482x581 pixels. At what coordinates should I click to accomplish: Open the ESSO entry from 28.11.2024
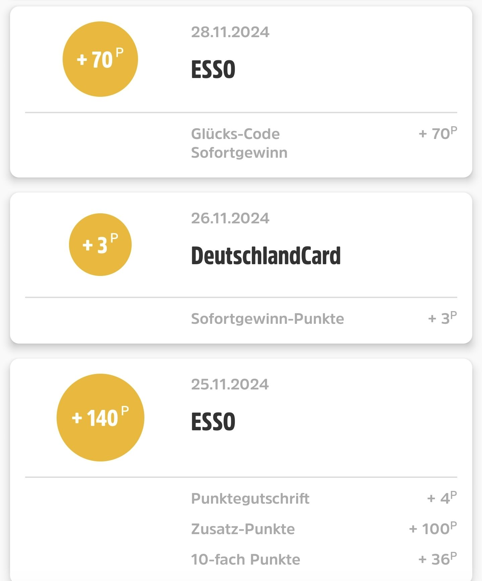point(213,69)
